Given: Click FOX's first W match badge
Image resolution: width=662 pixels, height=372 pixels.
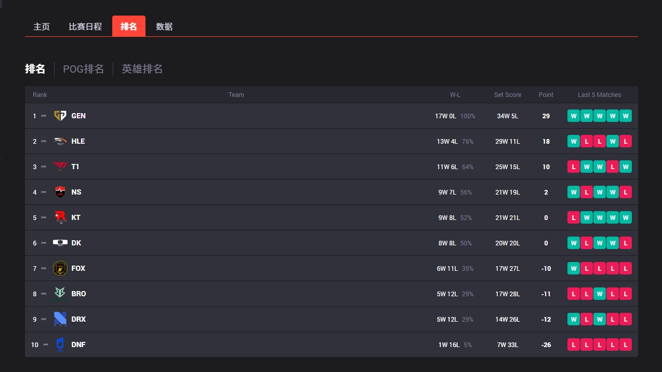Looking at the screenshot, I should coord(574,268).
